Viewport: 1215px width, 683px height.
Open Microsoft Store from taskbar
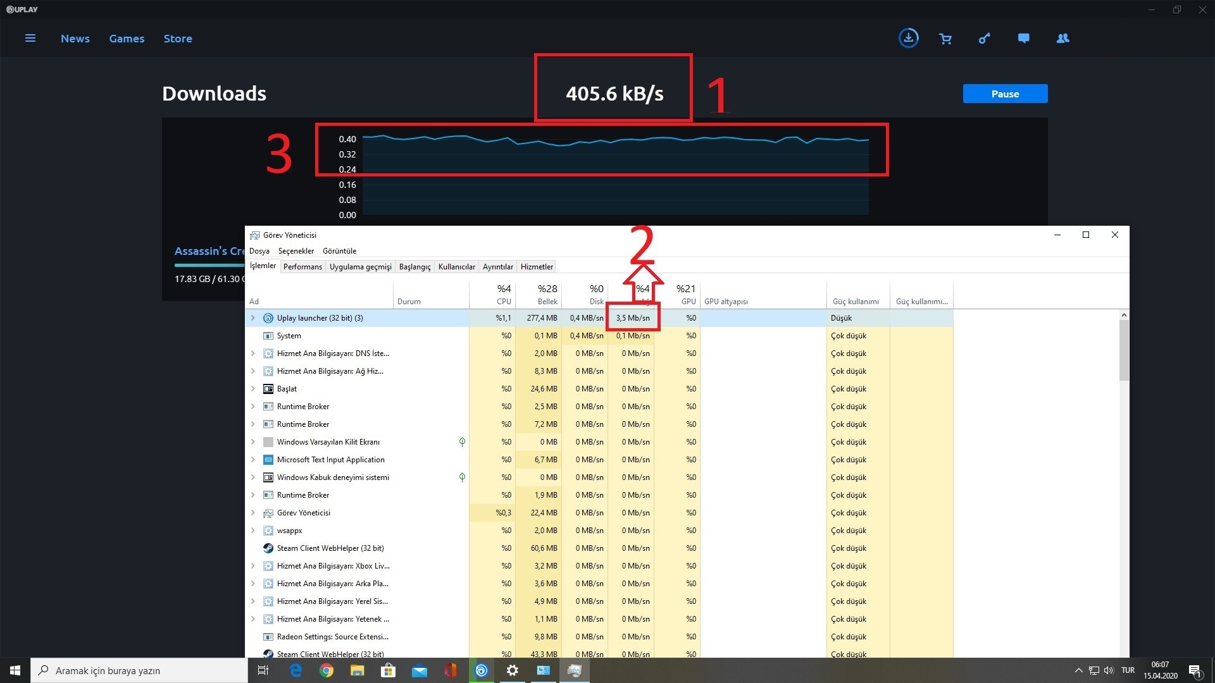[x=388, y=670]
